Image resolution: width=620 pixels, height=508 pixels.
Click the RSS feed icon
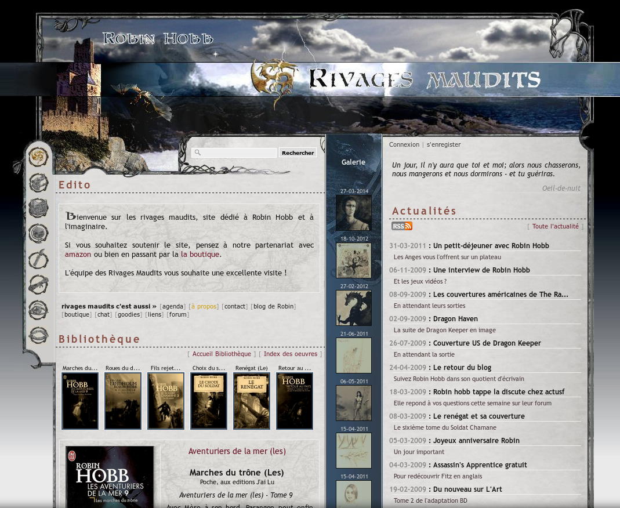[x=402, y=226]
